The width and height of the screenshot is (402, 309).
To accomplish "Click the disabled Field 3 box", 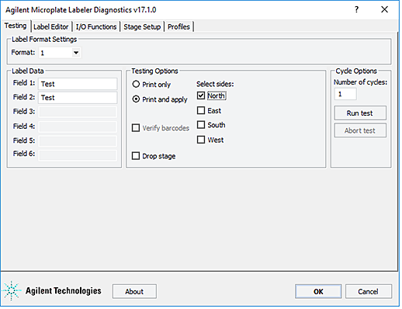I will tap(78, 112).
